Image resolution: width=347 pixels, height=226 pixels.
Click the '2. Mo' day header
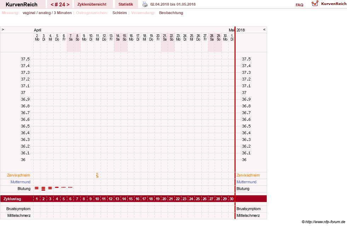coord(37,37)
